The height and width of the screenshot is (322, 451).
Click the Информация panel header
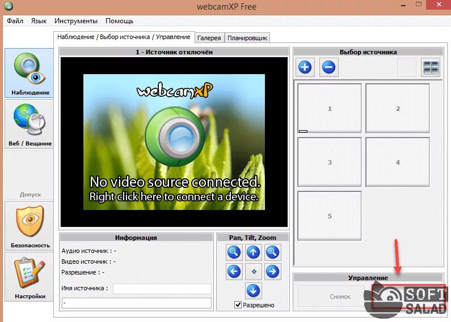pos(136,238)
